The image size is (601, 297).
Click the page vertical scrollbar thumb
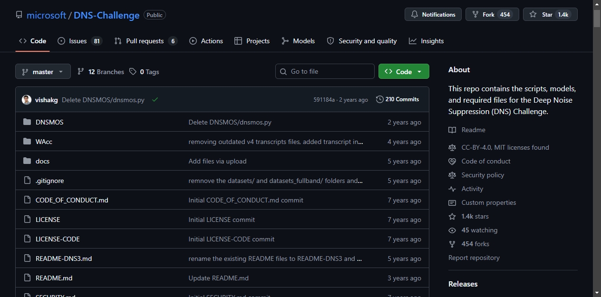(x=597, y=18)
